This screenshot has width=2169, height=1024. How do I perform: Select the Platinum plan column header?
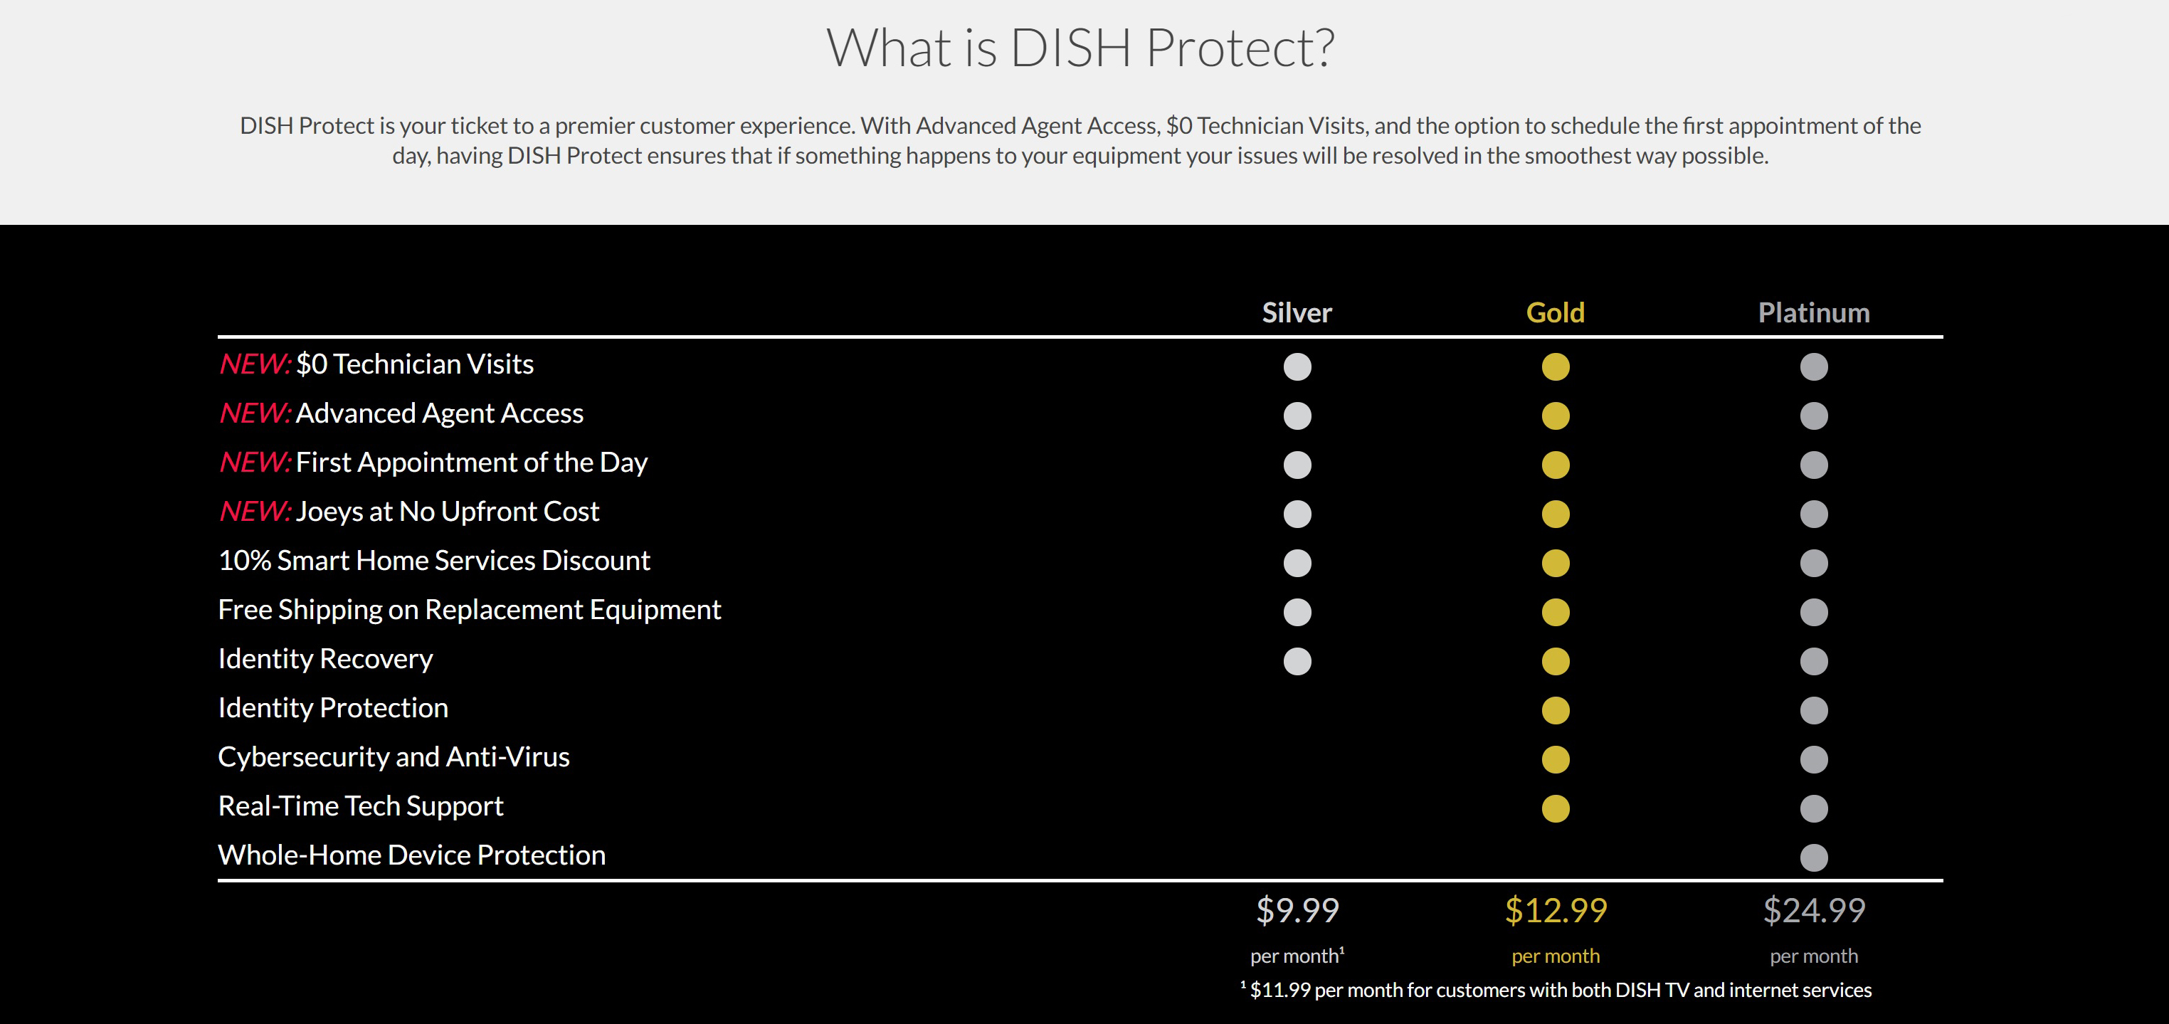click(x=1814, y=312)
